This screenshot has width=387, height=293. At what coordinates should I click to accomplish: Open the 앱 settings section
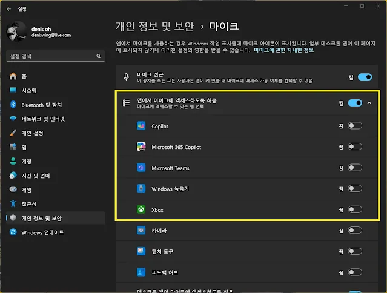(56, 147)
